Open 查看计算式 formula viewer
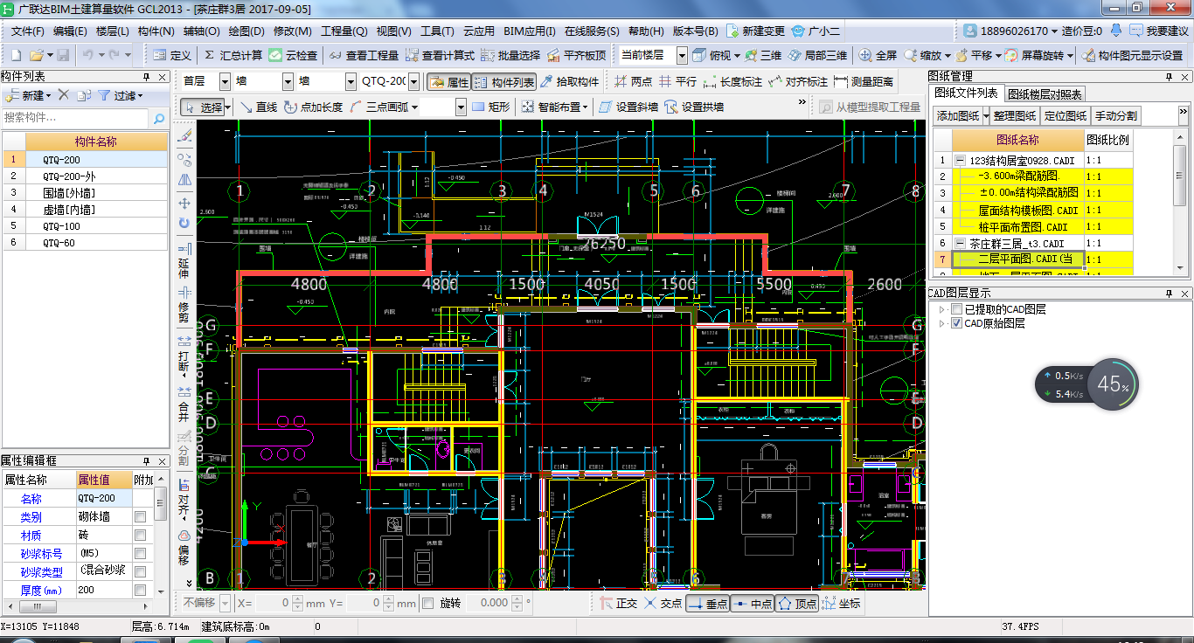This screenshot has height=643, width=1194. click(x=441, y=55)
